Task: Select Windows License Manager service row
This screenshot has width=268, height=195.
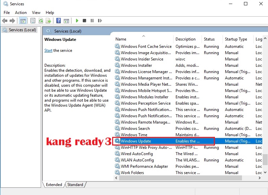Action: [x=188, y=72]
